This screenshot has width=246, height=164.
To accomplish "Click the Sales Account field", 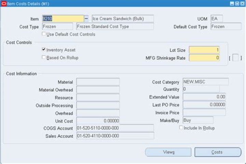I will point(115,136).
